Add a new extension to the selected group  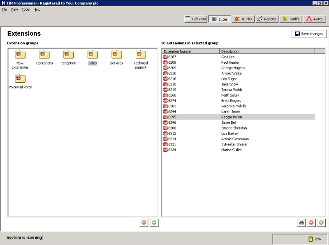pyautogui.click(x=321, y=223)
